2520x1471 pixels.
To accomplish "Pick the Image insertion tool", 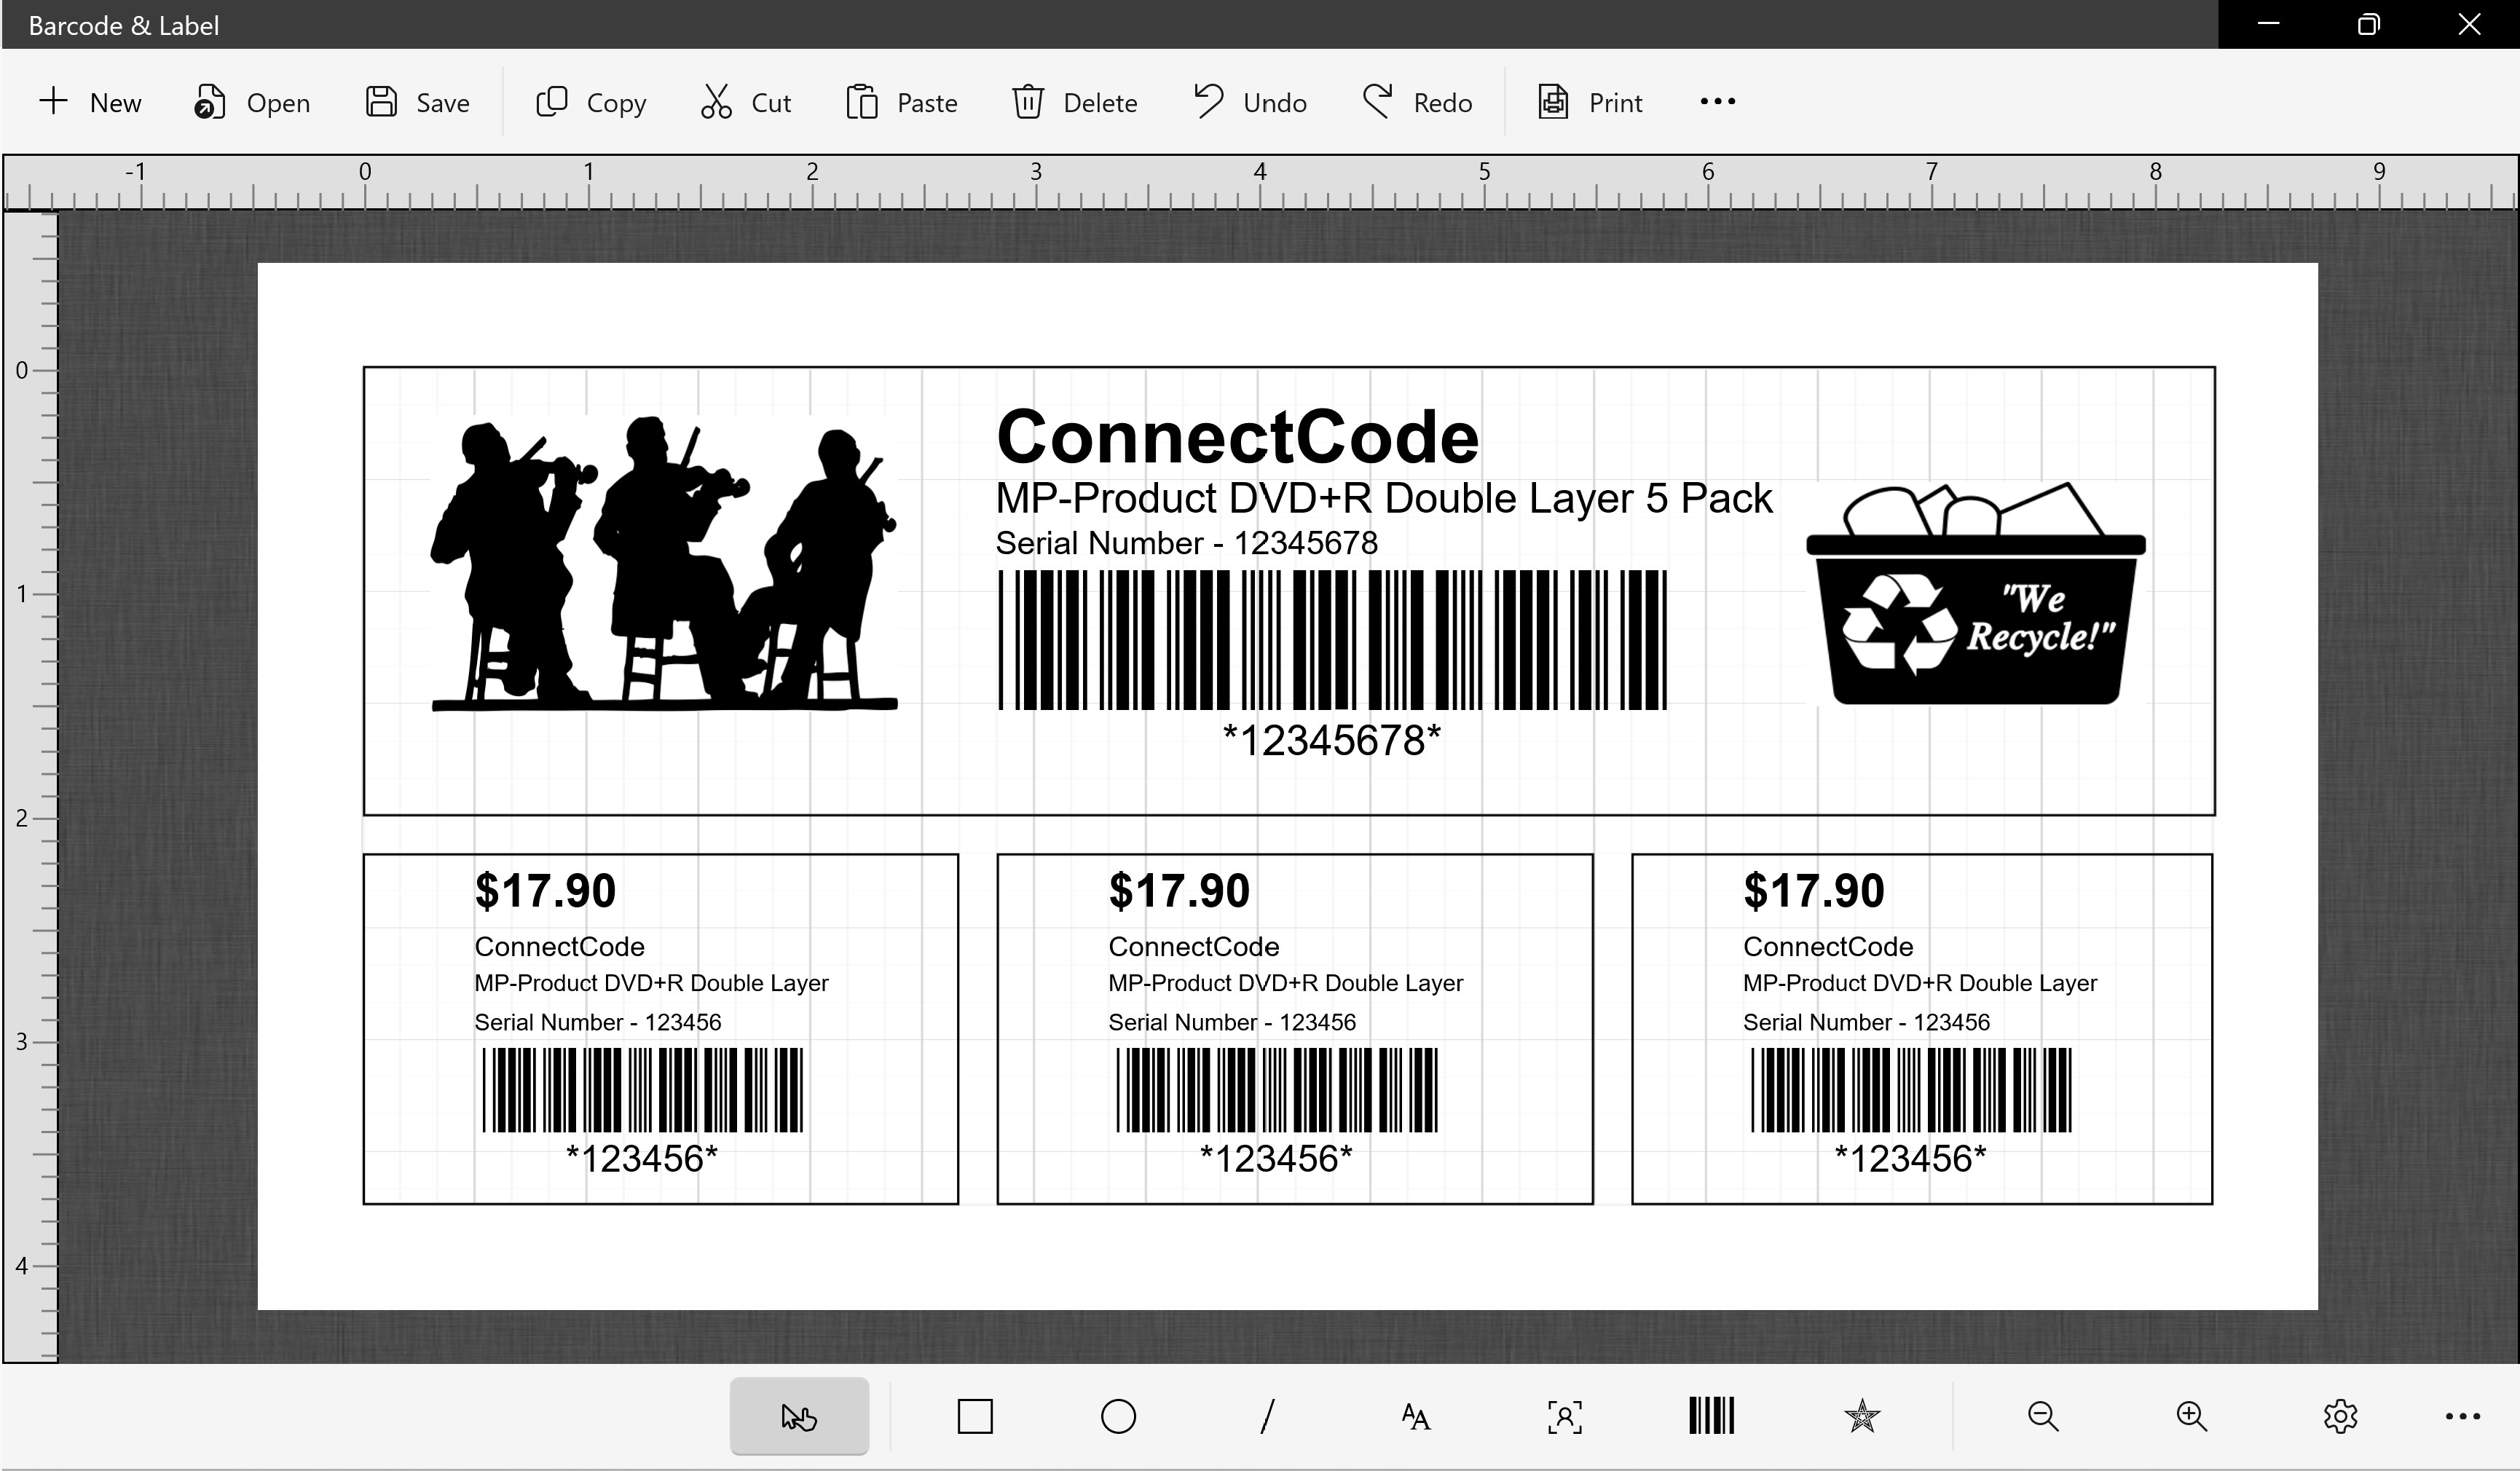I will tap(1563, 1416).
